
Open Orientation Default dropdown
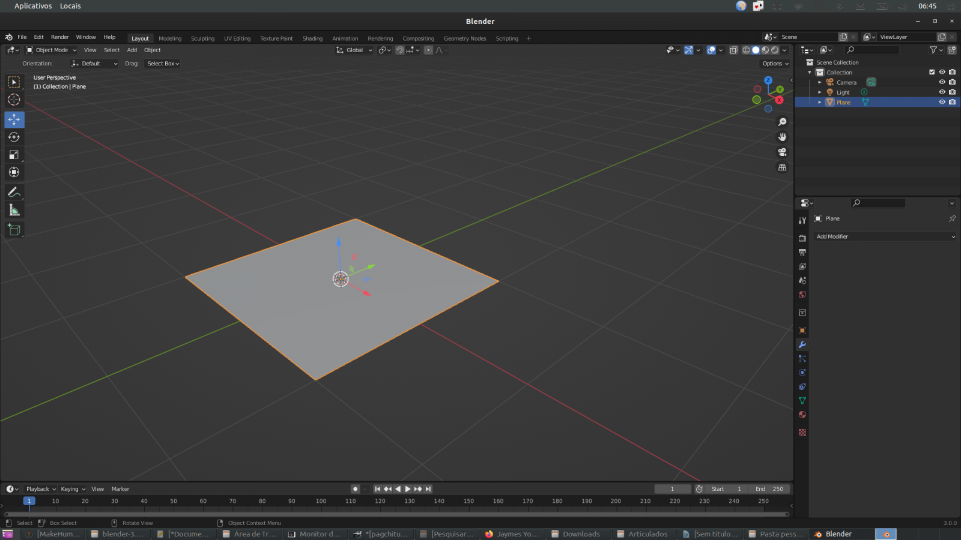click(x=94, y=64)
